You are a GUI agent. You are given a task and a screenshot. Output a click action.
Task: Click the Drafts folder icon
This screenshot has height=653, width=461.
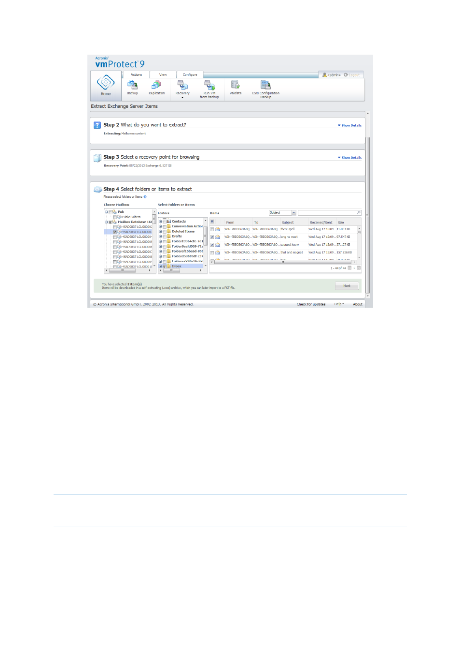pyautogui.click(x=169, y=236)
